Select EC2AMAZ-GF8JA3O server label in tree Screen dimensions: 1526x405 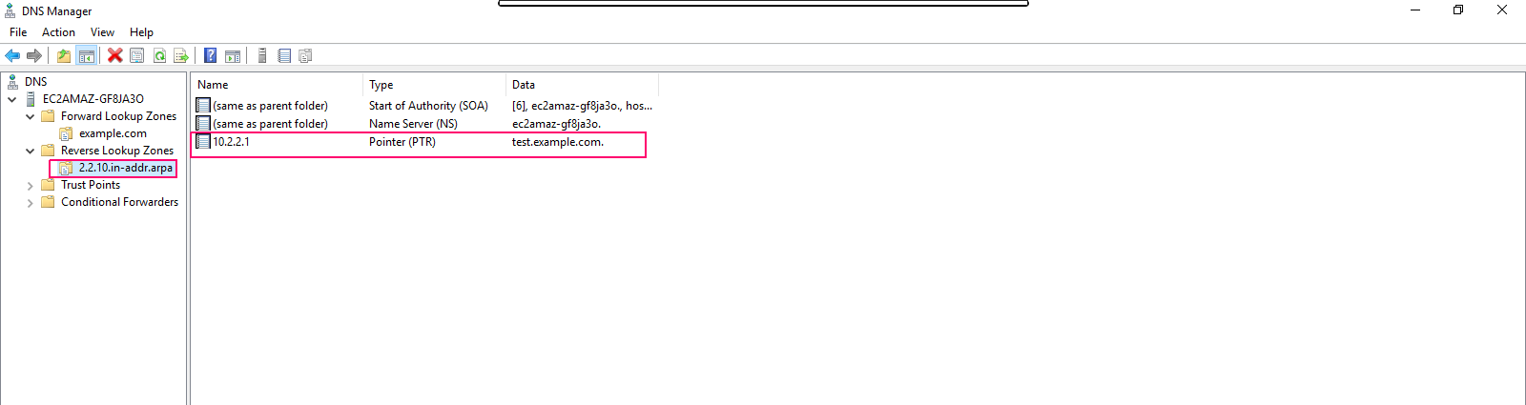(93, 99)
